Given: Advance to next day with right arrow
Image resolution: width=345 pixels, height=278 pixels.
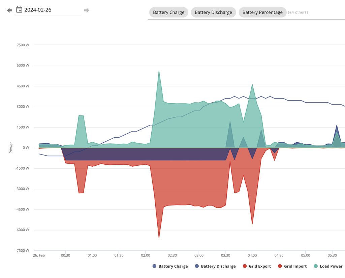Looking at the screenshot, I should coord(87,10).
